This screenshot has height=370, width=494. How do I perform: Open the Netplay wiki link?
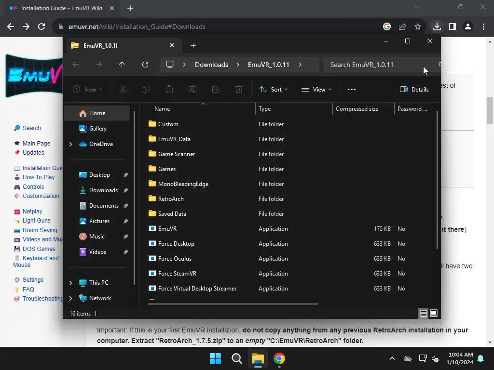click(x=32, y=211)
